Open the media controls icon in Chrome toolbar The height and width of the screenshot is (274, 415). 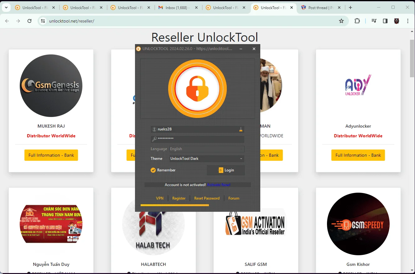pyautogui.click(x=374, y=21)
